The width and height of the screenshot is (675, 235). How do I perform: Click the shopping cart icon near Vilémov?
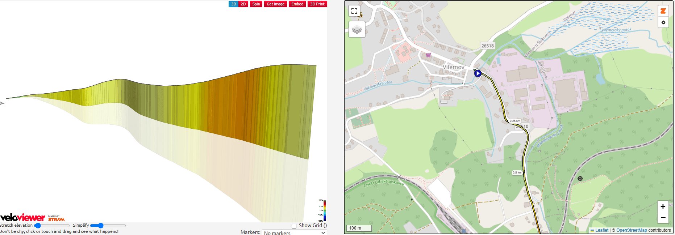pos(428,55)
